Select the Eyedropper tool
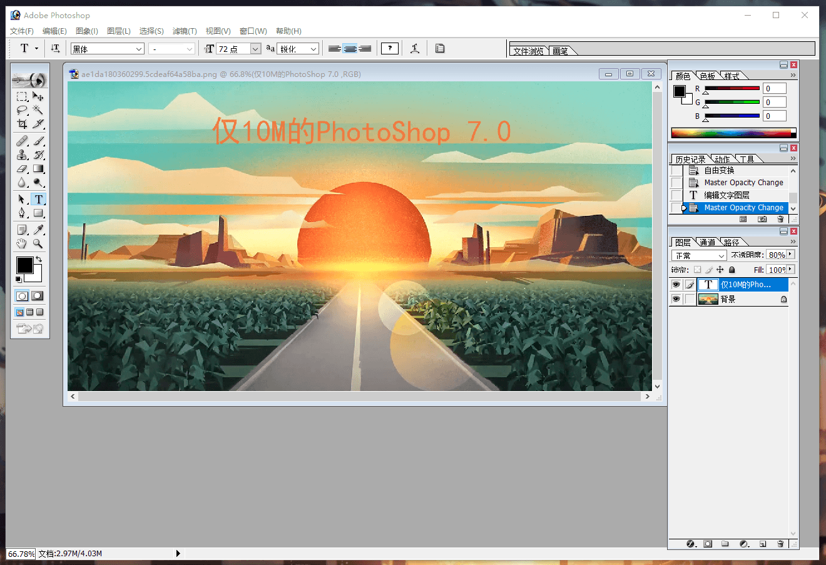 point(38,230)
